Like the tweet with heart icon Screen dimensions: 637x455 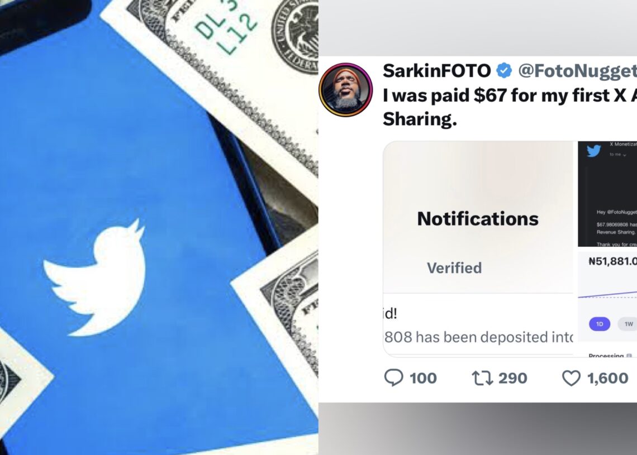(571, 378)
